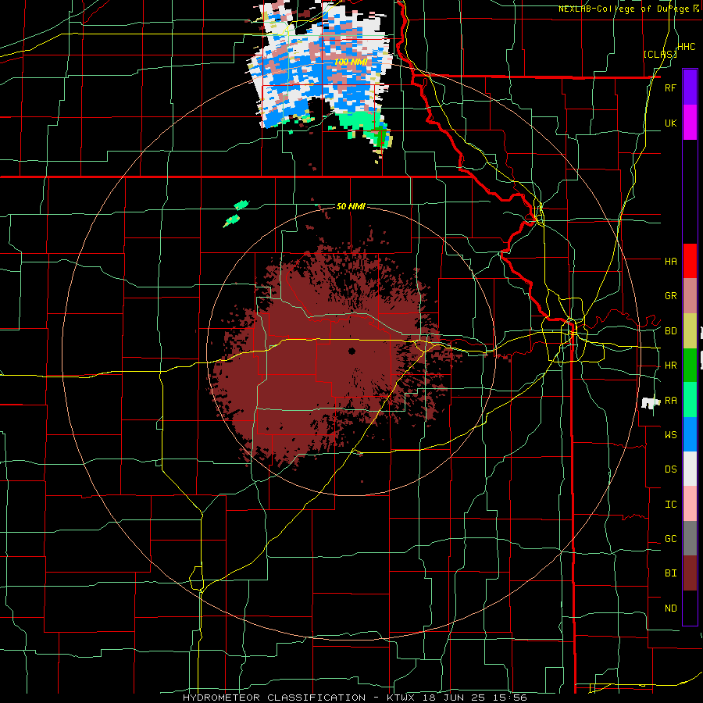Click the upper green rain echo blob

coord(242,205)
